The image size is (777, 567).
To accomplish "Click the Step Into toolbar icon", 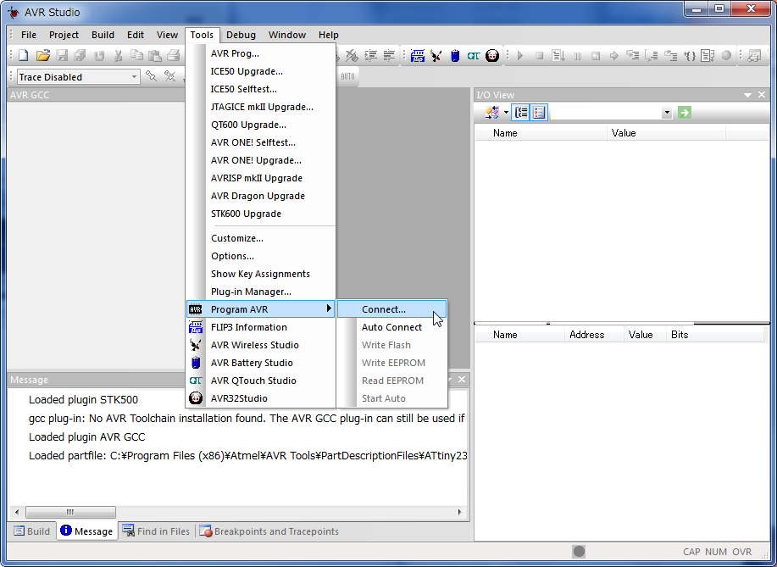I will pyautogui.click(x=633, y=55).
